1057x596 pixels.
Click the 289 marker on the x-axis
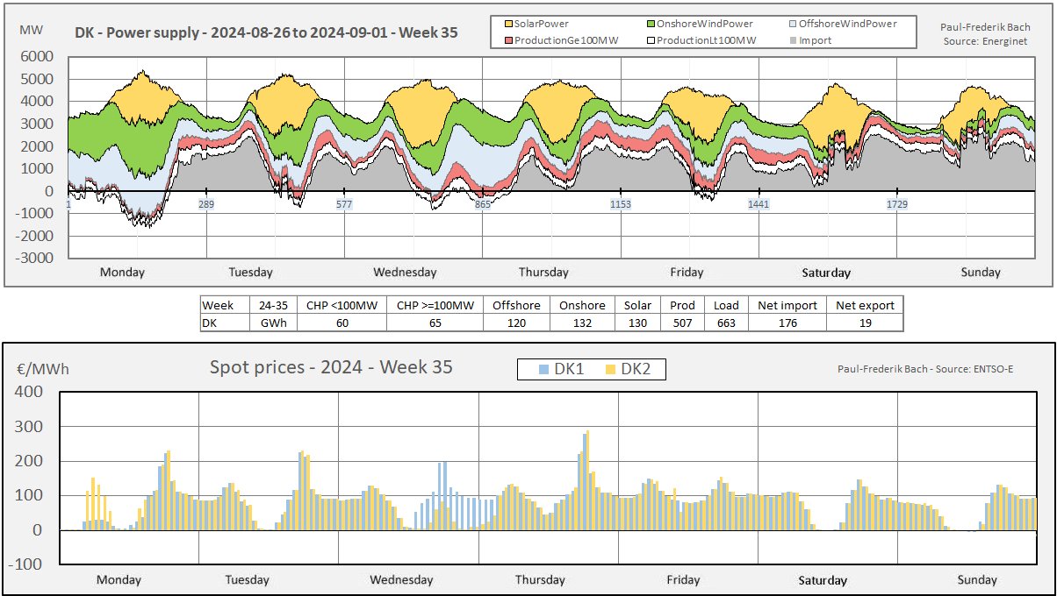[x=206, y=204]
